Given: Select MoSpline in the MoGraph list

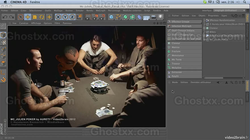Looking at the screenshot, I should click(185, 68).
